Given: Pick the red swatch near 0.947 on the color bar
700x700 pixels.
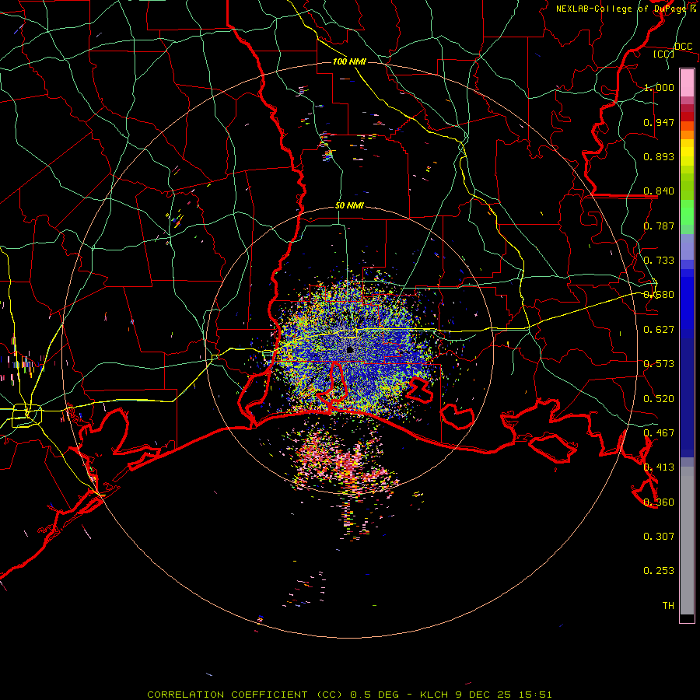Looking at the screenshot, I should [x=687, y=117].
